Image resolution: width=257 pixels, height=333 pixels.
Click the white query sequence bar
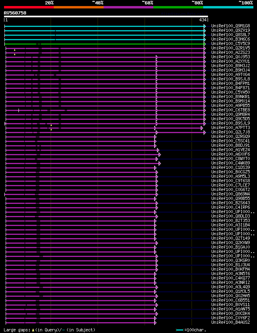tap(106, 16)
